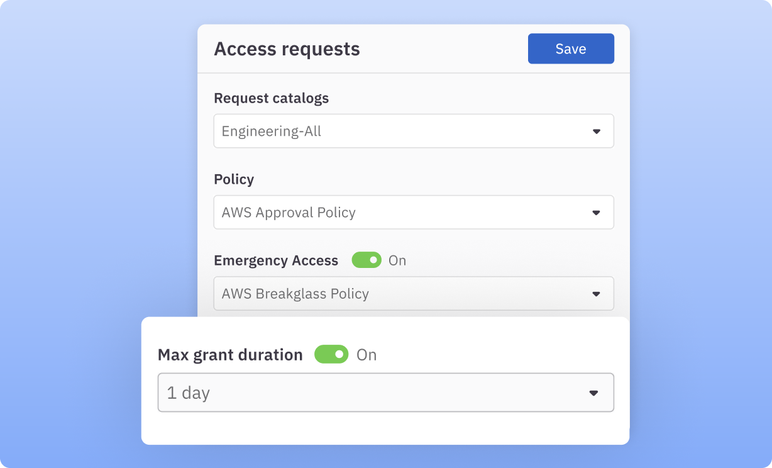Click the AWS Breakglass Policy caret icon
The height and width of the screenshot is (468, 772).
point(596,293)
